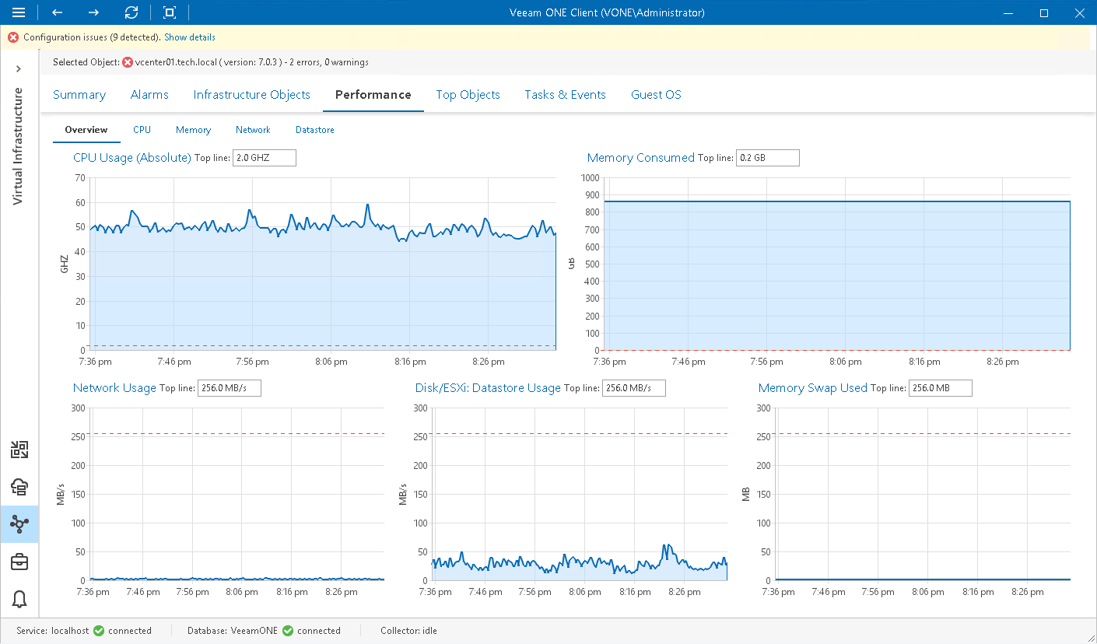Click the 'Database: VeeamONE' status text

click(233, 631)
